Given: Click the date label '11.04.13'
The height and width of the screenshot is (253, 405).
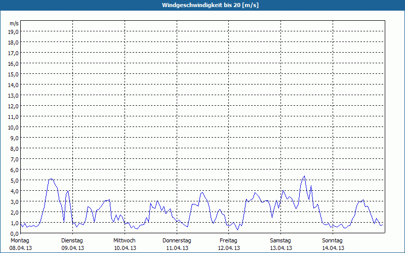Looking at the screenshot, I should [x=177, y=248].
